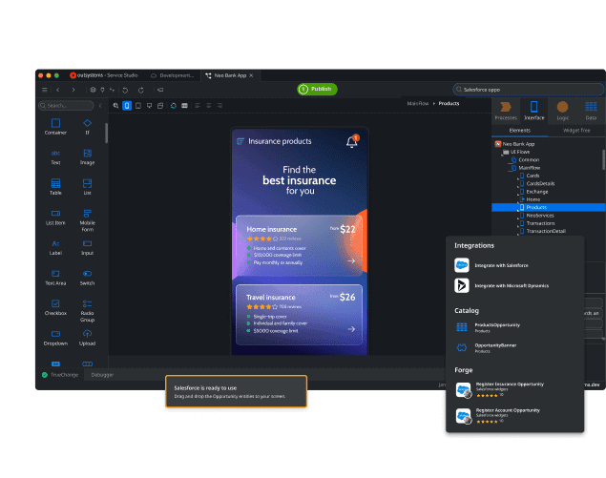Pick the Input widget
Screen dimensions: 606x478
(x=88, y=247)
